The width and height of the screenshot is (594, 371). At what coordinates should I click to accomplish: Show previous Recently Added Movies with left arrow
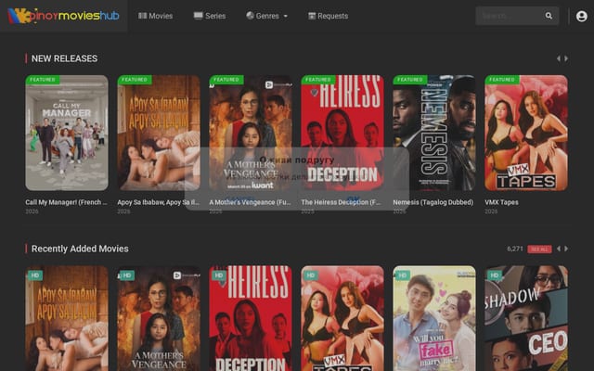coord(559,249)
